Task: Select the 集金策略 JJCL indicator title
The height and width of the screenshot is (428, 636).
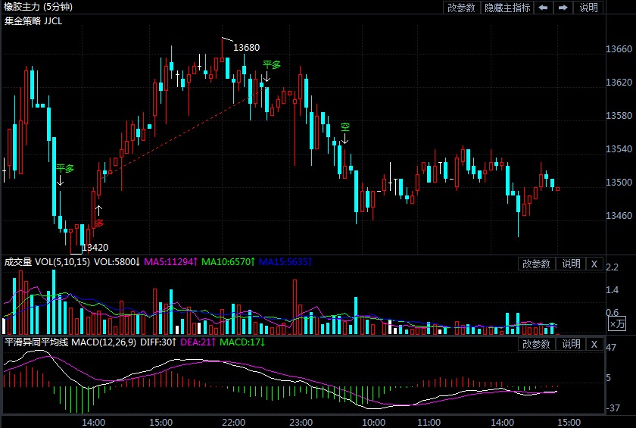Action: 33,21
